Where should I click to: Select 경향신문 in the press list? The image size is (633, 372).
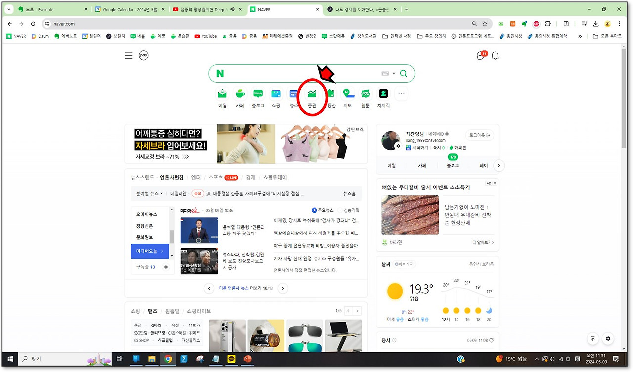pos(145,226)
